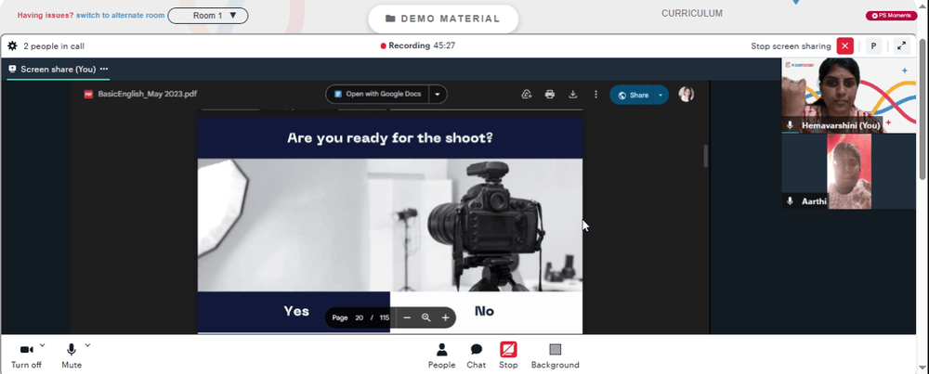Click the add to Drive icon
This screenshot has height=374, width=929.
pos(527,94)
